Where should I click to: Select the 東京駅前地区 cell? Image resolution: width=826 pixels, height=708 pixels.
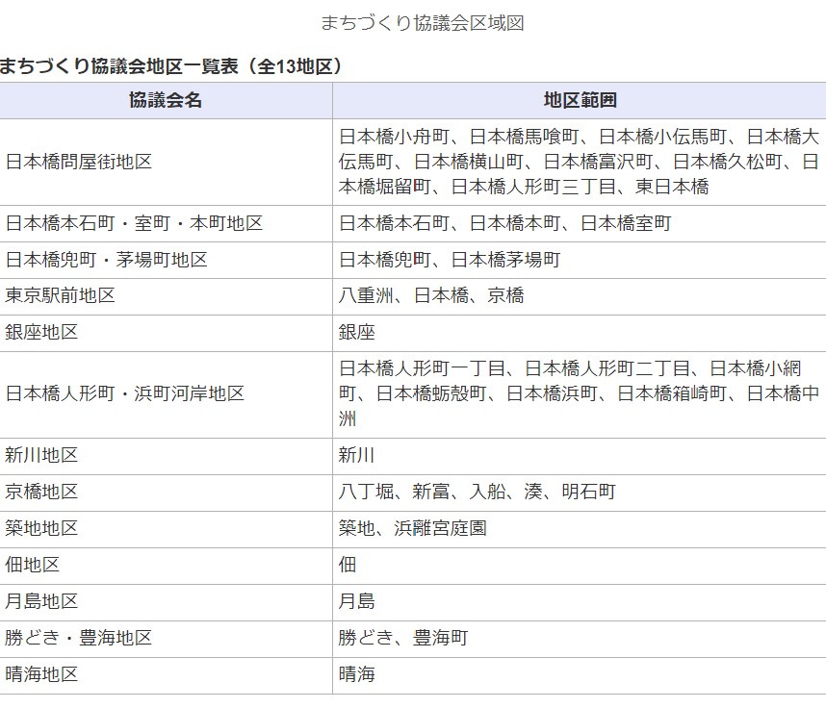[61, 296]
